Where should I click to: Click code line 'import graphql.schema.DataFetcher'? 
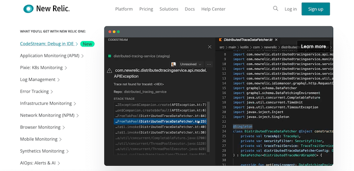pos(265,88)
